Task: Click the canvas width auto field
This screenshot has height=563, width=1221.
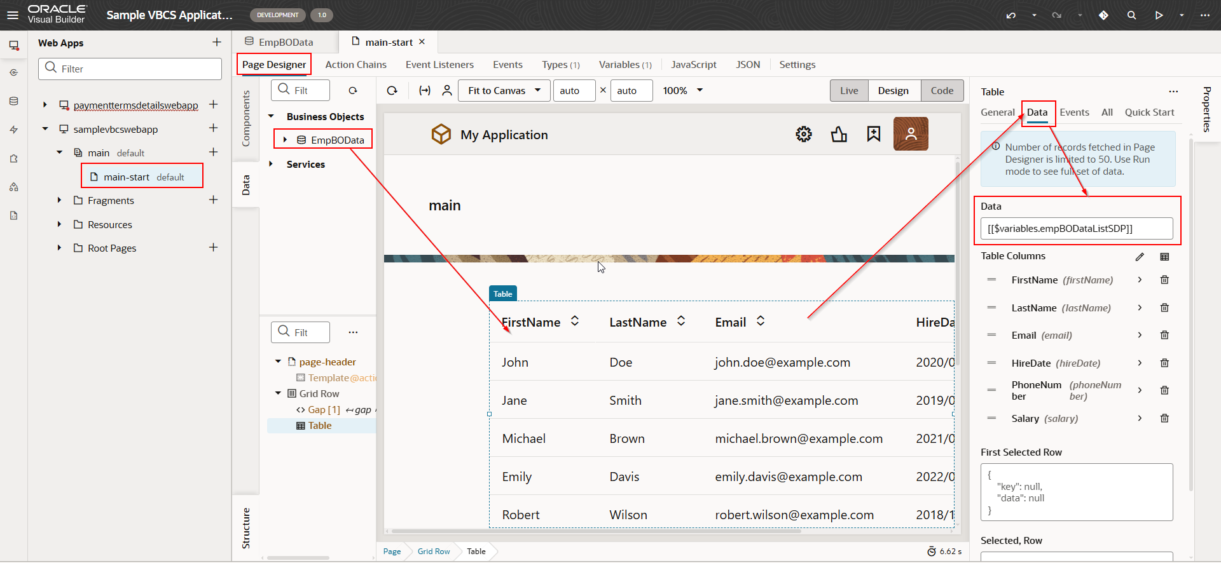Action: (574, 91)
